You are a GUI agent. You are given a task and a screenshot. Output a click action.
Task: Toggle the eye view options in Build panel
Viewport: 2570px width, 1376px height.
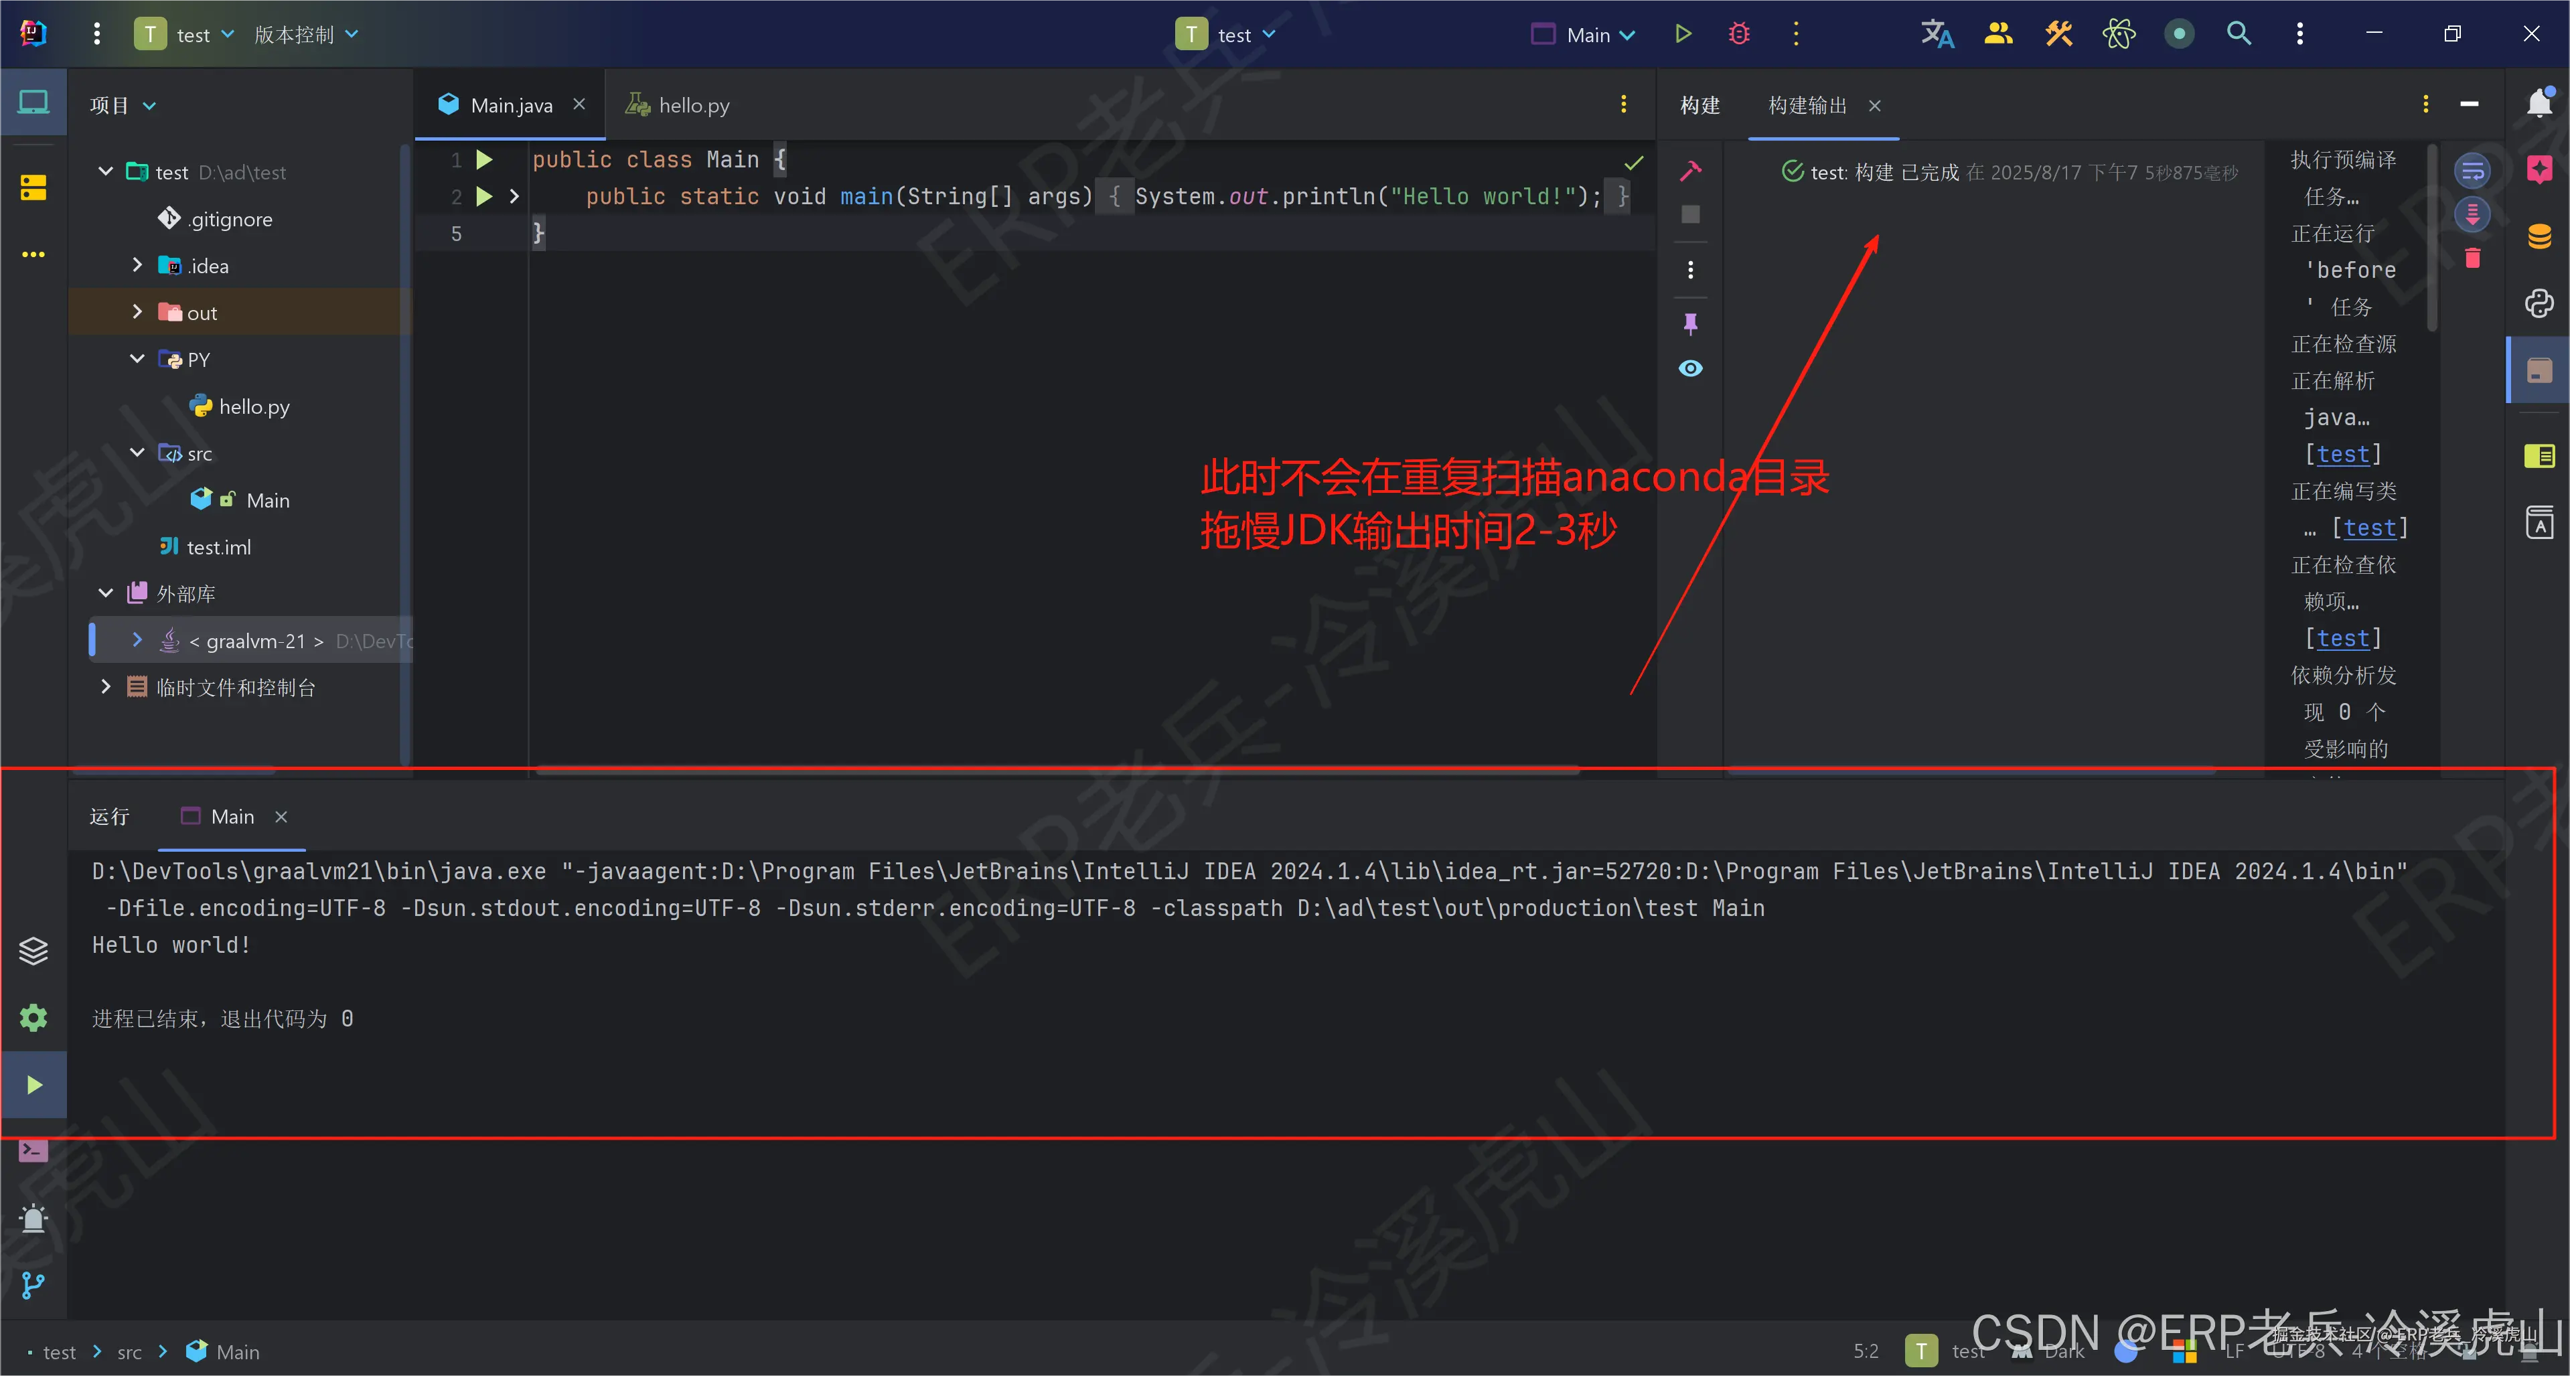pos(1690,368)
